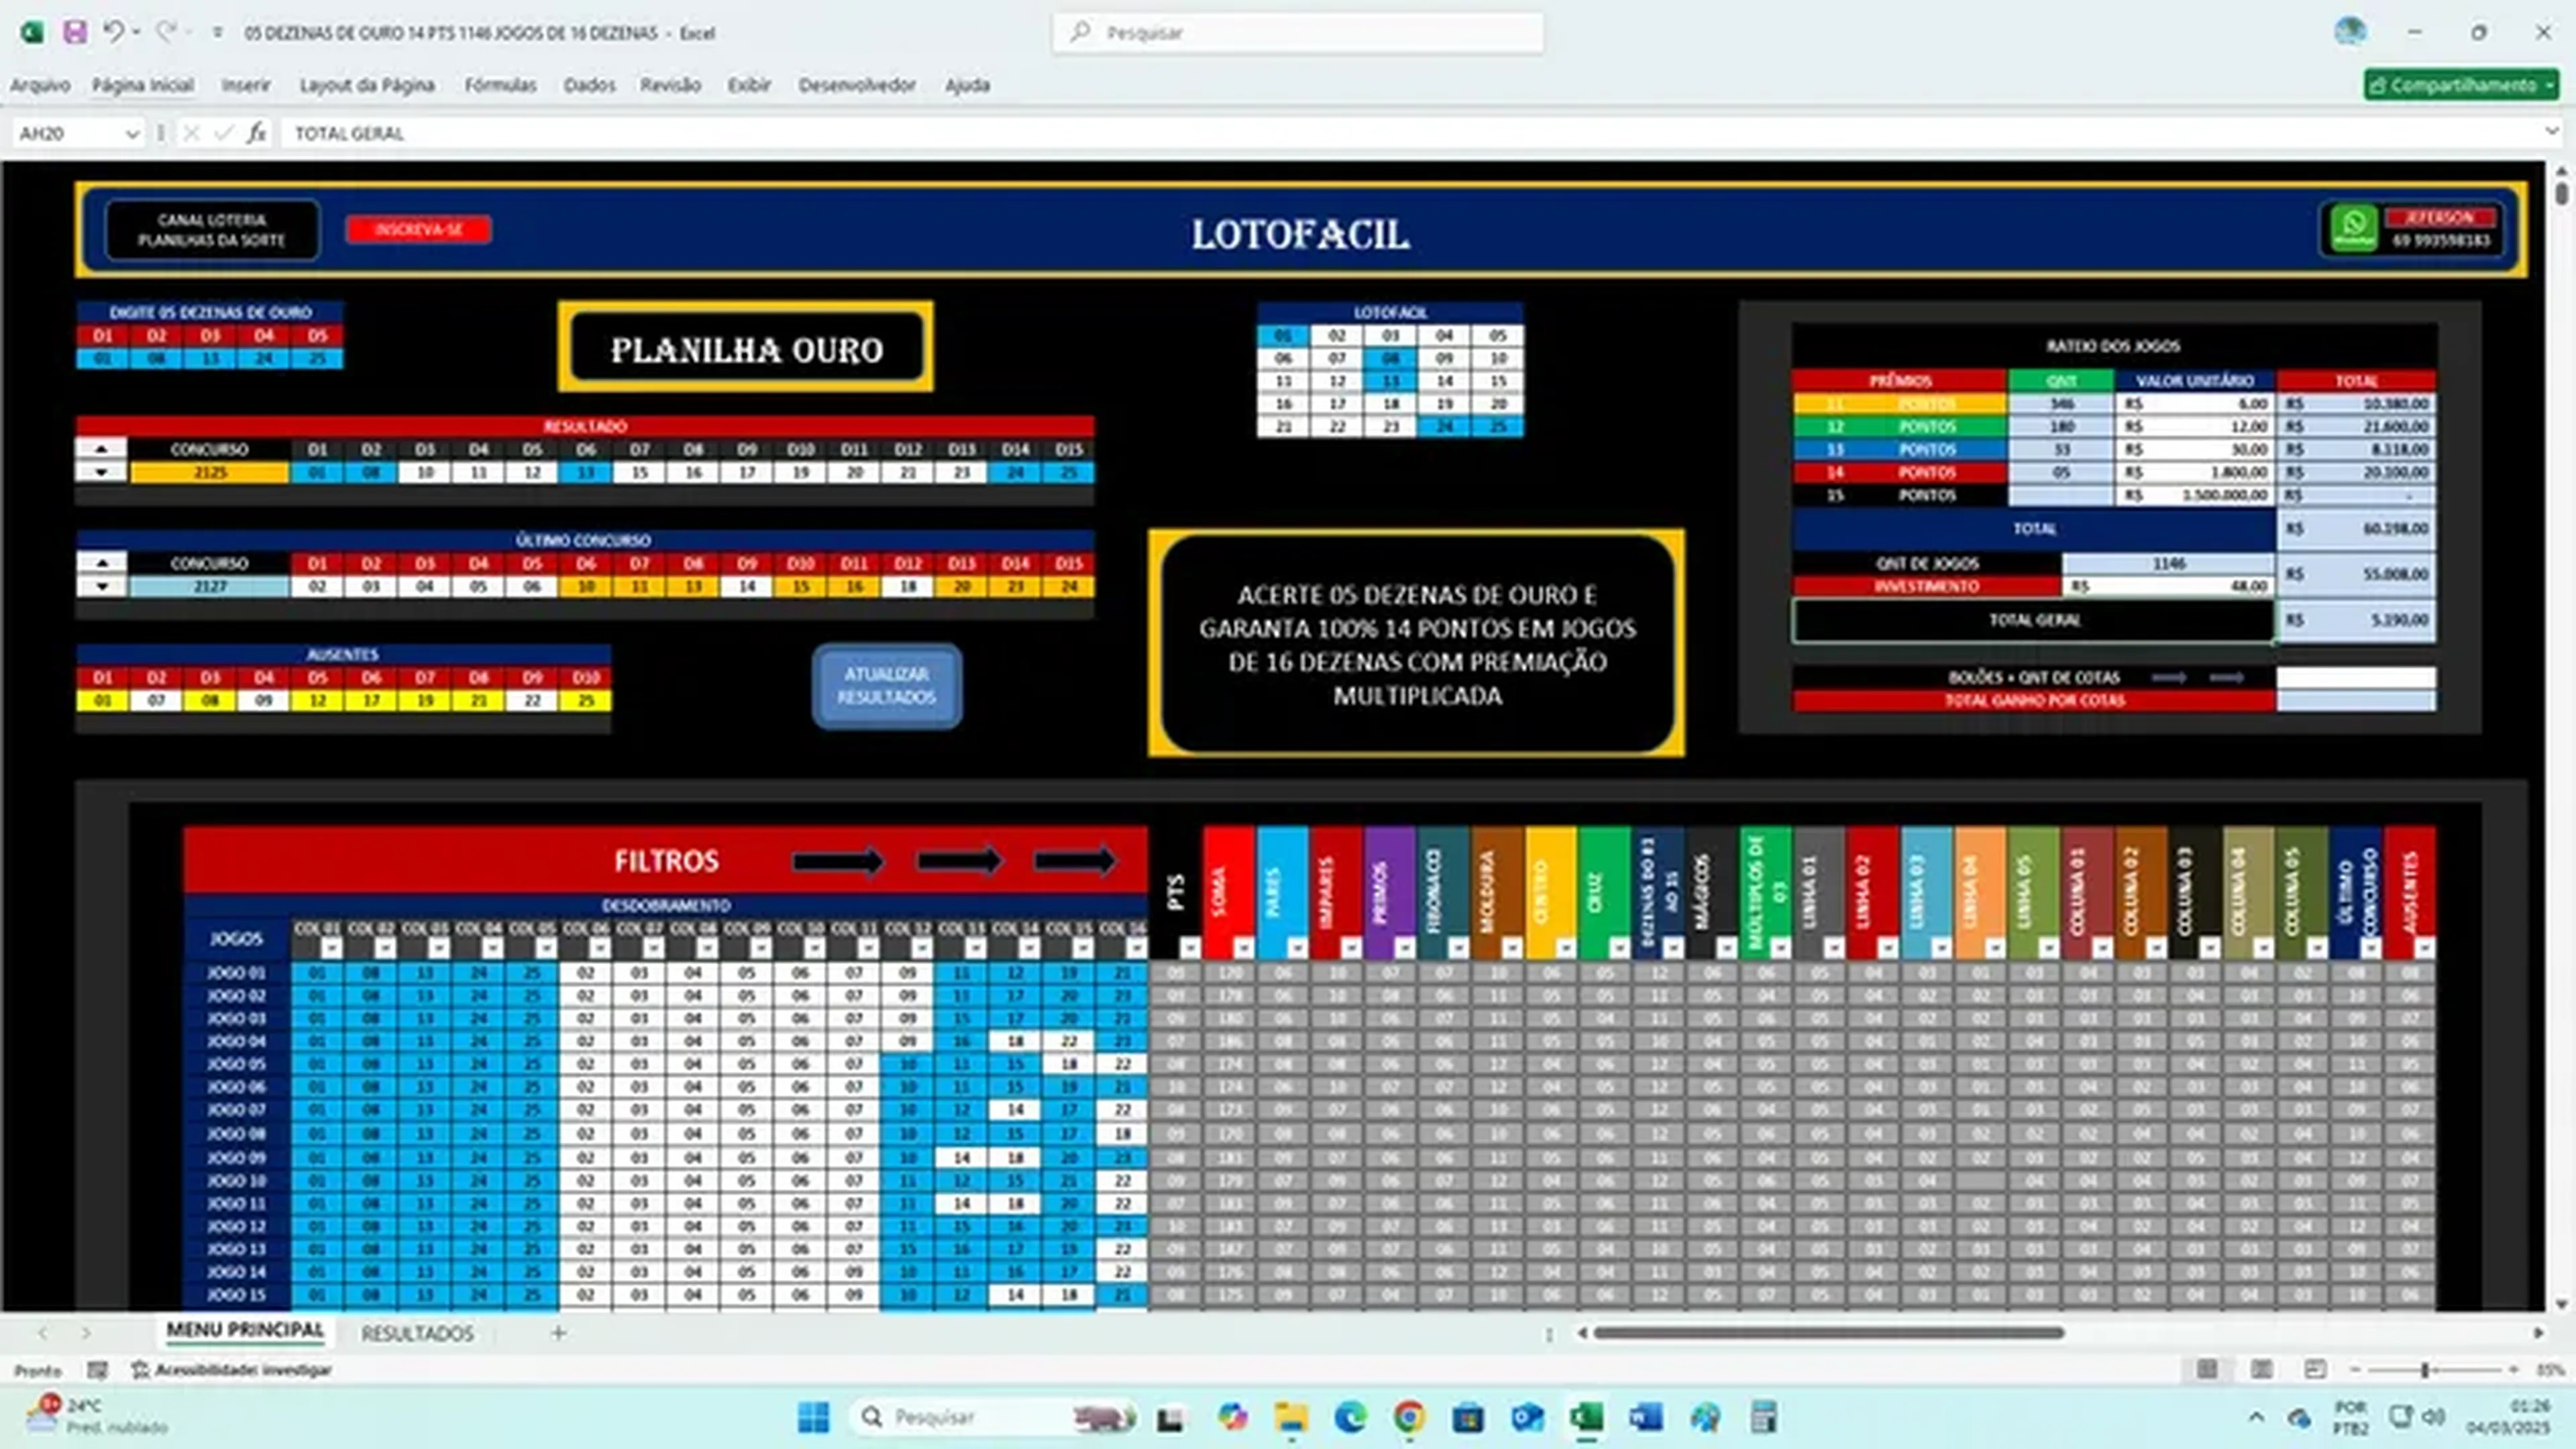The image size is (2576, 1449).
Task: Switch to the RESULTADOS sheet tab
Action: tap(417, 1333)
